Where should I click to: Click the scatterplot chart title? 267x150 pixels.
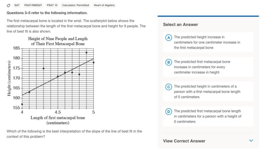(x=58, y=41)
